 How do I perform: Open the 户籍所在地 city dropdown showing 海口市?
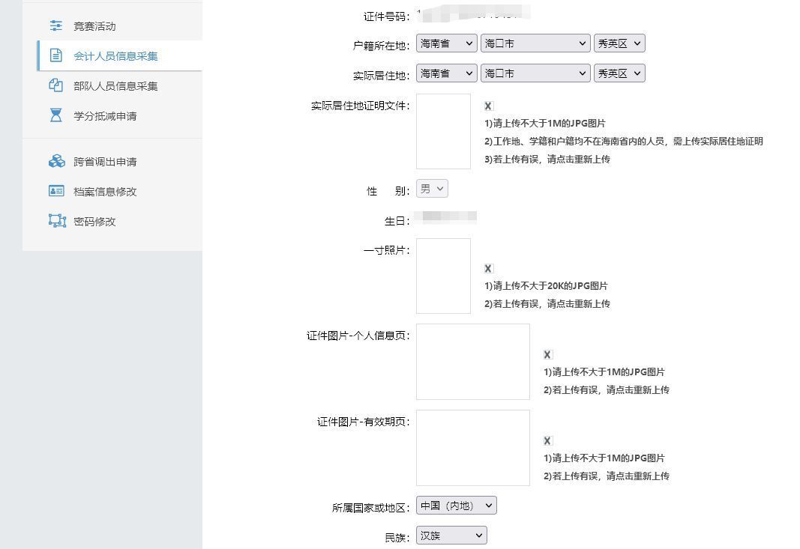[x=535, y=43]
